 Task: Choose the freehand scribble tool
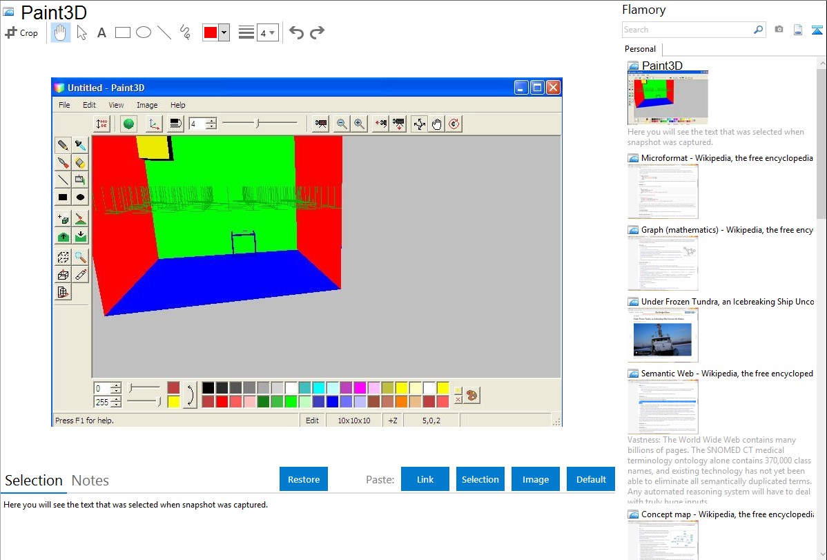pos(185,32)
